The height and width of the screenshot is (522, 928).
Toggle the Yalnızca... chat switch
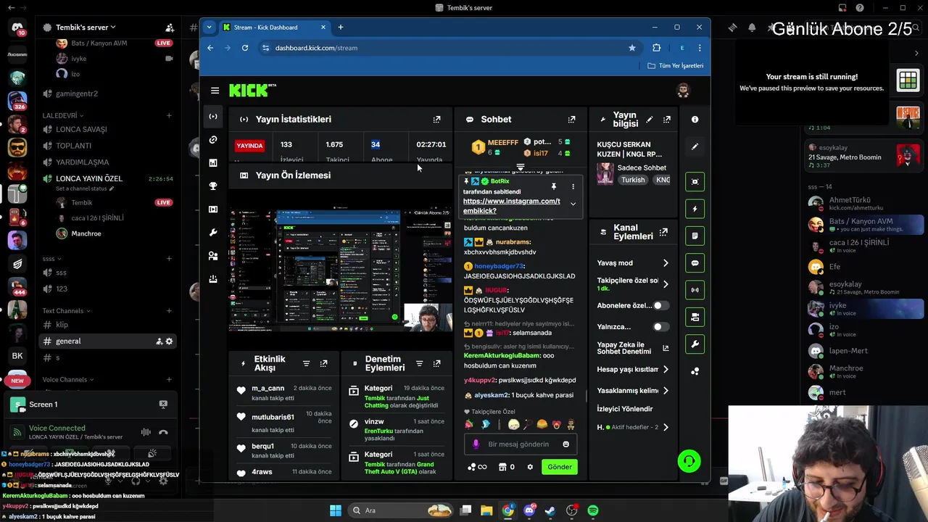(x=660, y=327)
